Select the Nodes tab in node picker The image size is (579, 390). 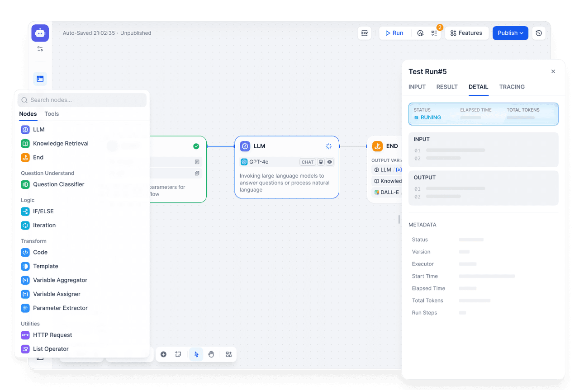pyautogui.click(x=28, y=114)
